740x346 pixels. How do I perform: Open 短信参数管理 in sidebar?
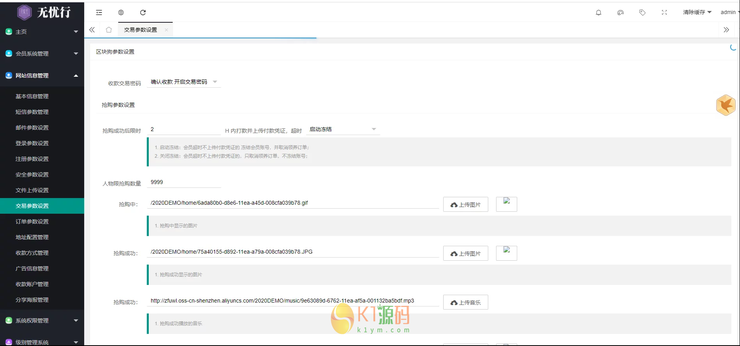pyautogui.click(x=42, y=112)
